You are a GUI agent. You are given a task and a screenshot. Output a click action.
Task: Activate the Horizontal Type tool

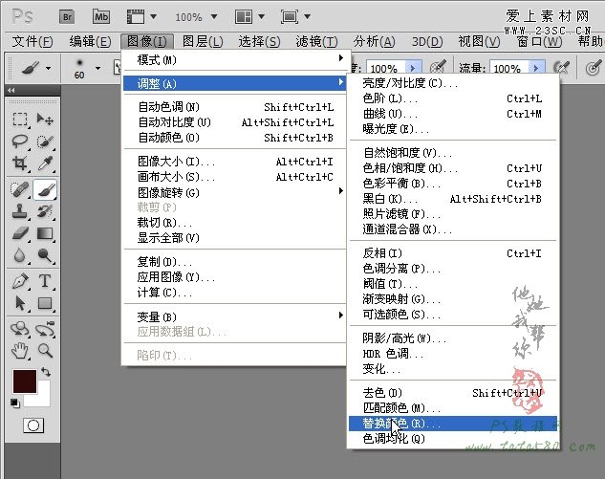click(45, 281)
